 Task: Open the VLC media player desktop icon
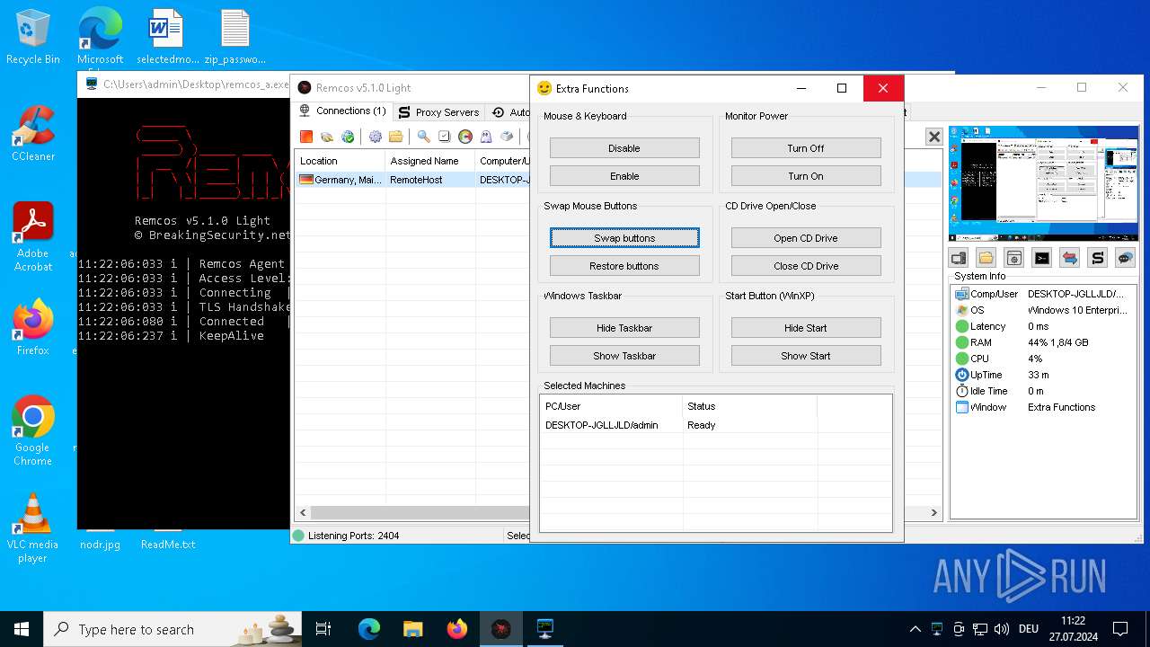[33, 528]
